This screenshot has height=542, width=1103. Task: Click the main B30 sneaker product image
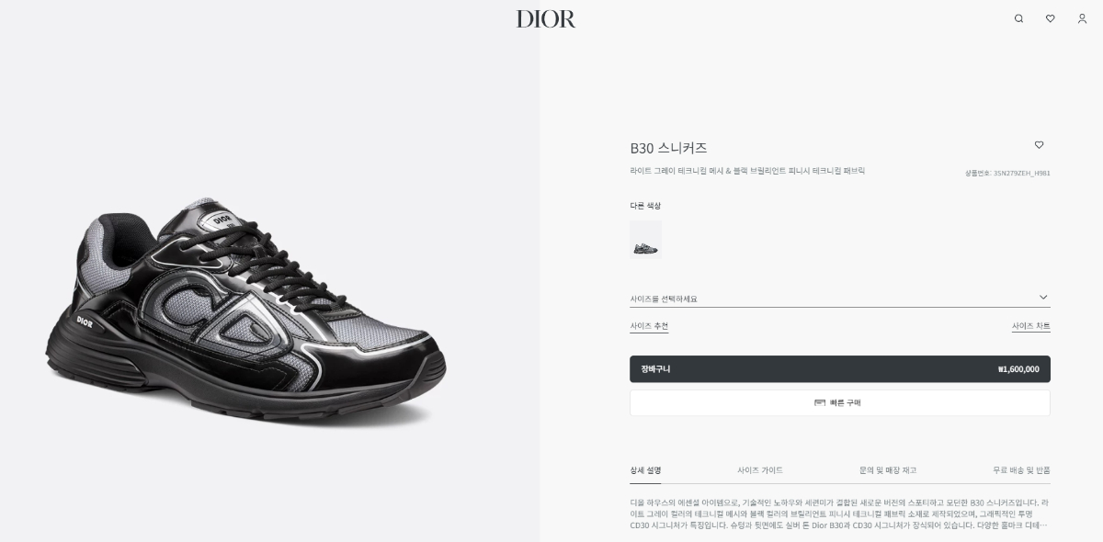245,311
